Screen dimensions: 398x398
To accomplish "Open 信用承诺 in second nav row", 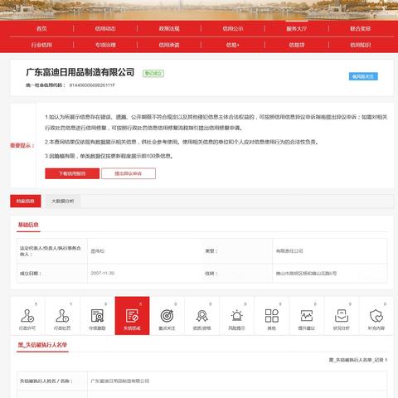I will point(169,45).
